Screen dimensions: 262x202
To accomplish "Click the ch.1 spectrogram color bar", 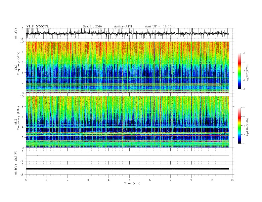I will (239, 71).
